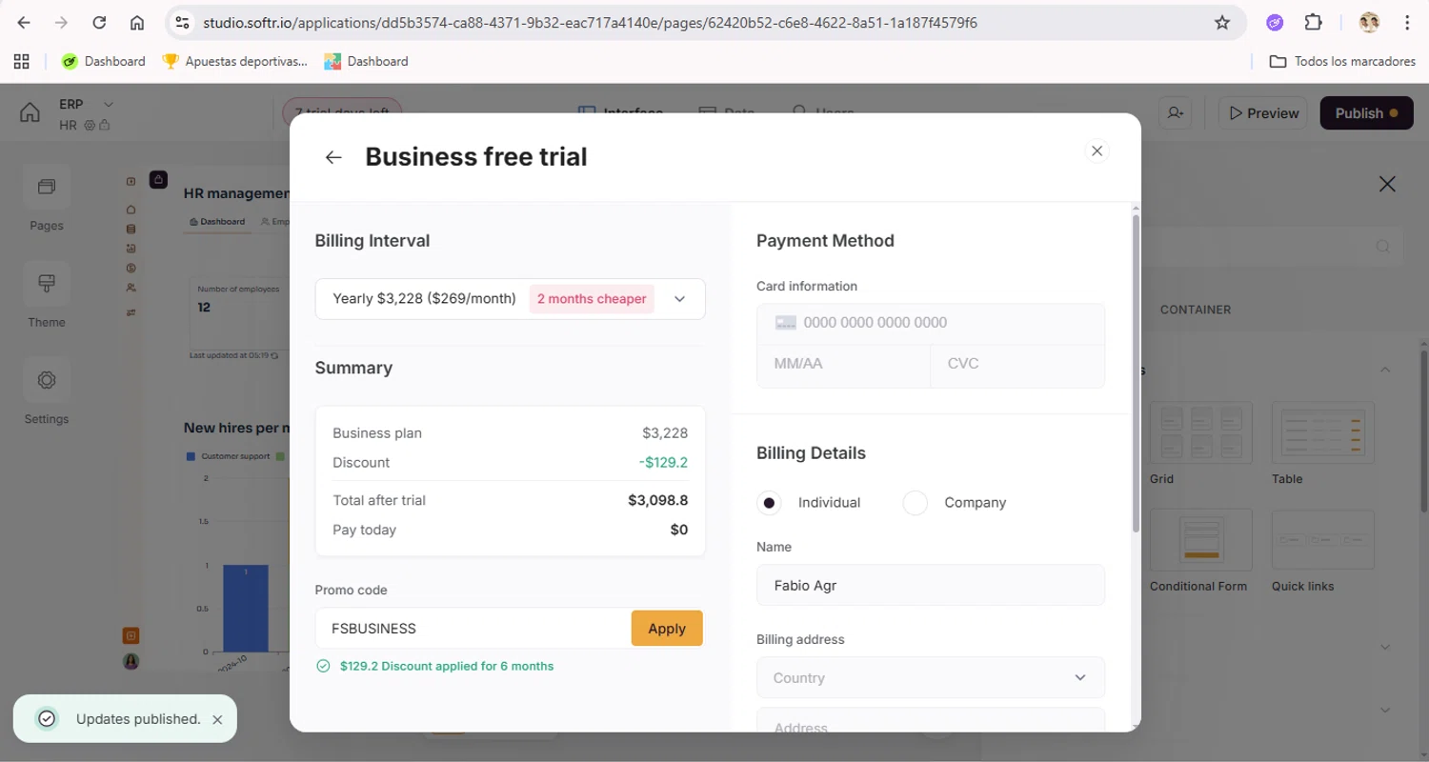Bookmark this page with the star
This screenshot has width=1429, height=762.
point(1222,23)
